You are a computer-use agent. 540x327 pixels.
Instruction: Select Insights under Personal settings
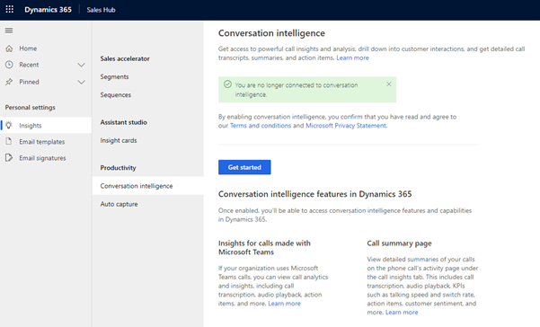46,125
